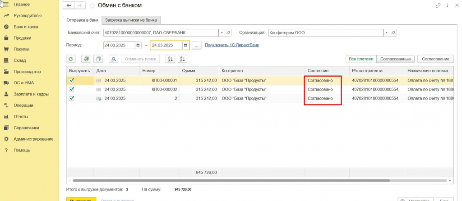Viewport: 462px width, 201px height.
Task: Open the three-dots more menu at top right
Action: (x=448, y=5)
